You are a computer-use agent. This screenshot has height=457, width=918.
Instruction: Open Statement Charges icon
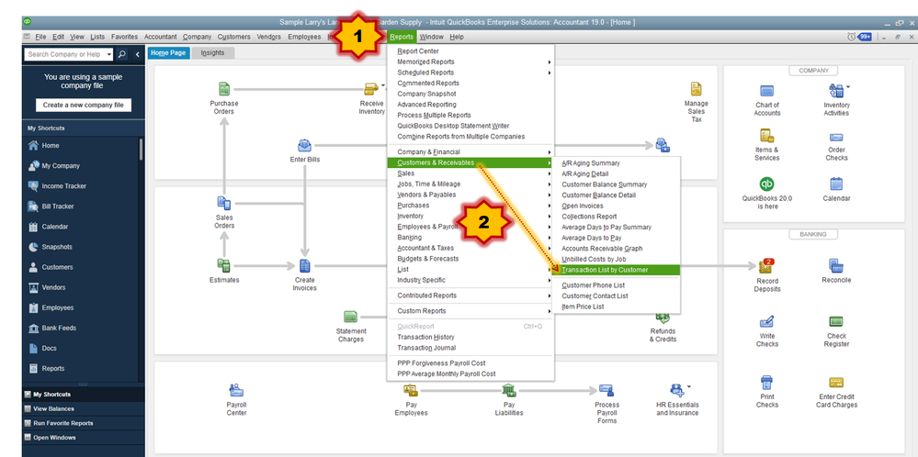pos(351,318)
